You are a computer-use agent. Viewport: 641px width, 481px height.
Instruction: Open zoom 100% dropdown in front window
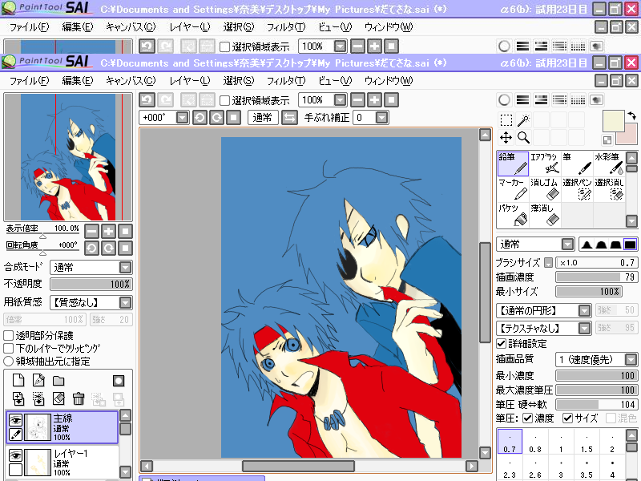point(340,99)
